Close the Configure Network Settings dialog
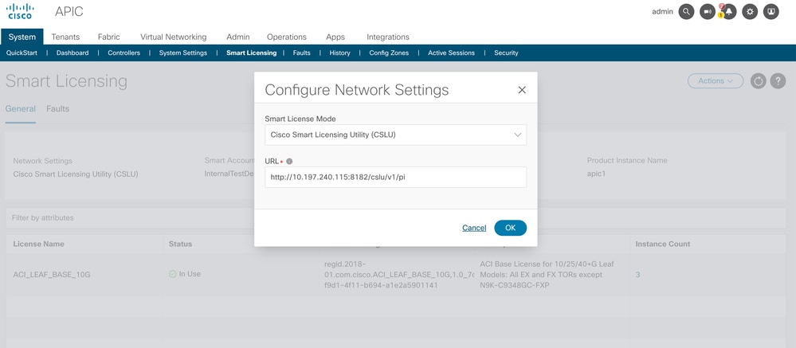Viewport: 796px width, 348px height. (x=521, y=90)
